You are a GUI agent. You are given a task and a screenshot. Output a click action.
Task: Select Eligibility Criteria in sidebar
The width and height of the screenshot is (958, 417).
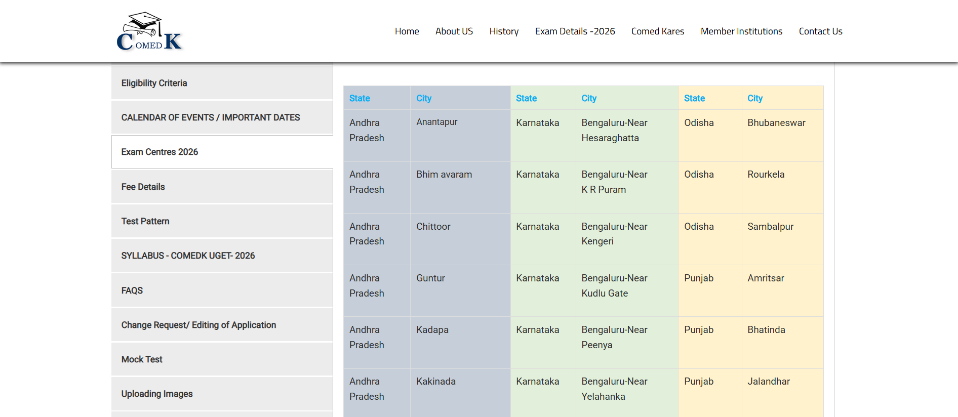[x=154, y=83]
